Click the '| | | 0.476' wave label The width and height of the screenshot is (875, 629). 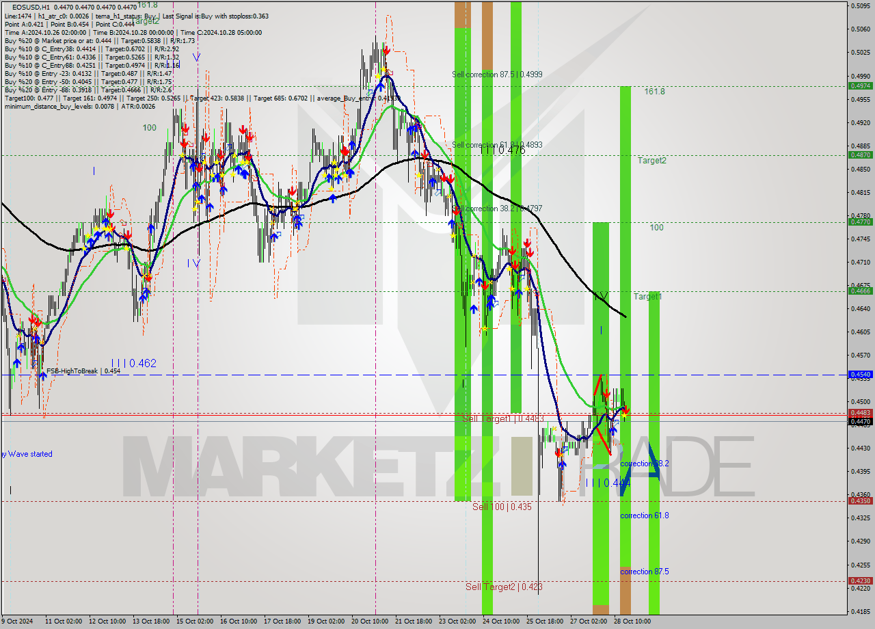tap(502, 150)
